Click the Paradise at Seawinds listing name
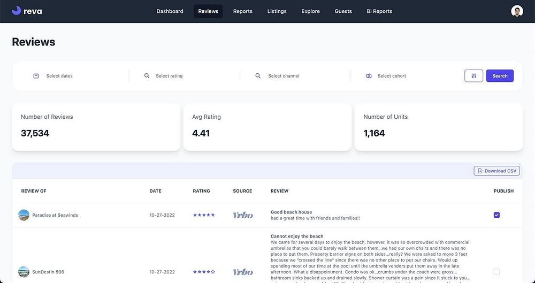 [55, 215]
